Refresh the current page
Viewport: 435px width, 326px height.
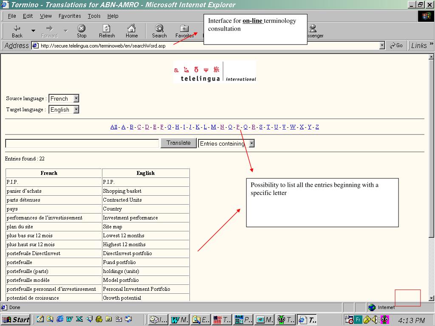[107, 31]
